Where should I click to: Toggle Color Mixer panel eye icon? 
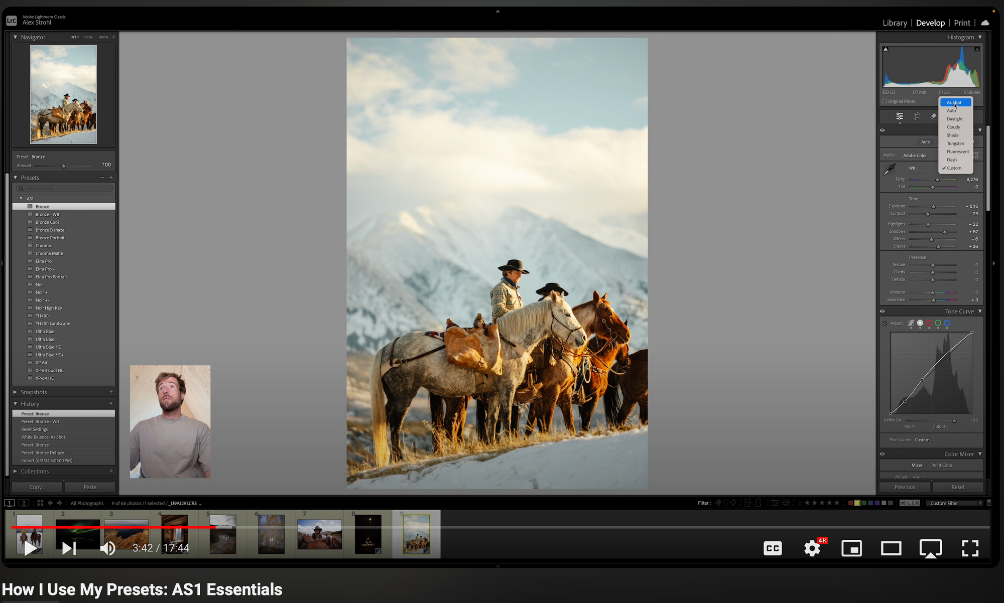(883, 455)
